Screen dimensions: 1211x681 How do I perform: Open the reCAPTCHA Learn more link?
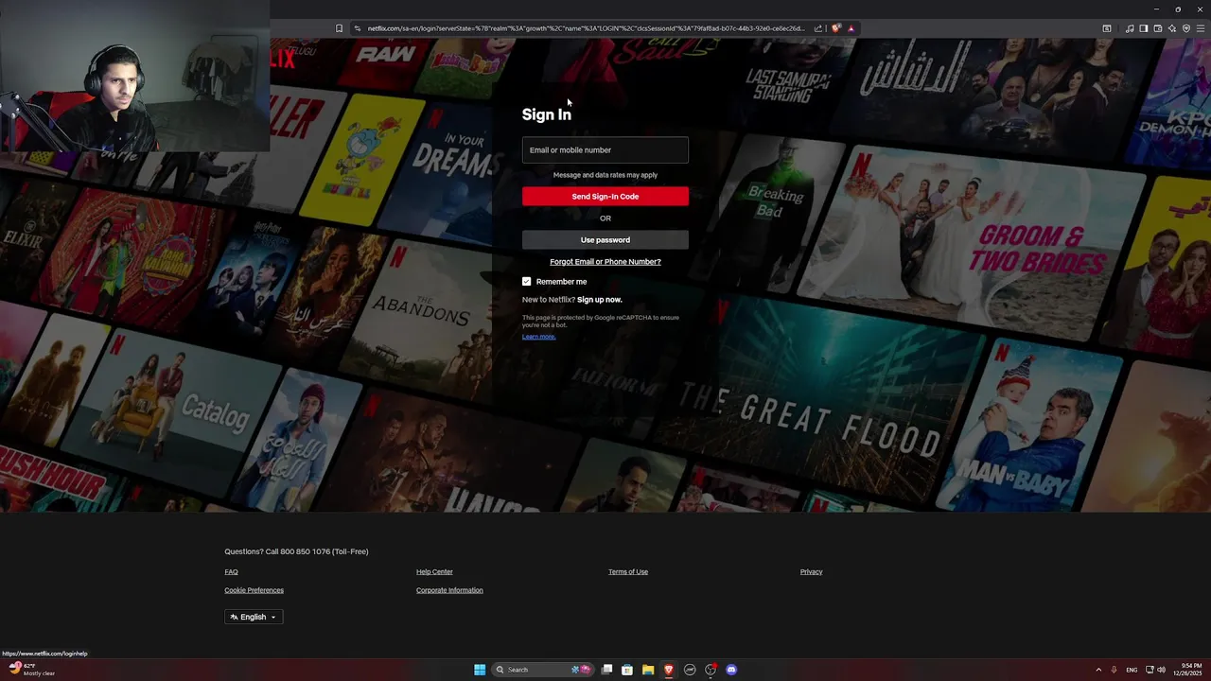[x=538, y=337]
